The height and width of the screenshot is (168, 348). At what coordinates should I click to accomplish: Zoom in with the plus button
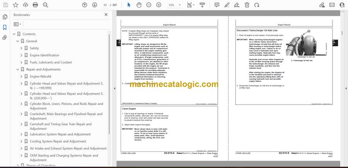click(159, 5)
